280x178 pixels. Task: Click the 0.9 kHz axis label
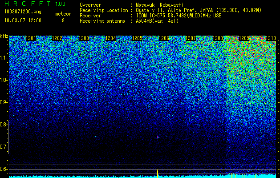[3, 102]
